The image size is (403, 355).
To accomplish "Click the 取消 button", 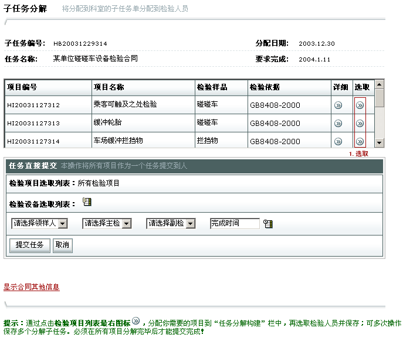I will [62, 245].
